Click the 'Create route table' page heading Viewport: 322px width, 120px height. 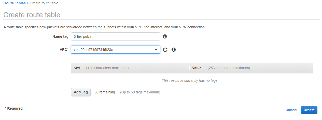32,15
